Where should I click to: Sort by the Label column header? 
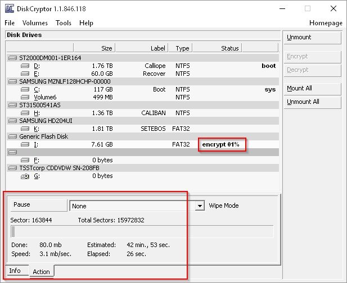(x=142, y=48)
